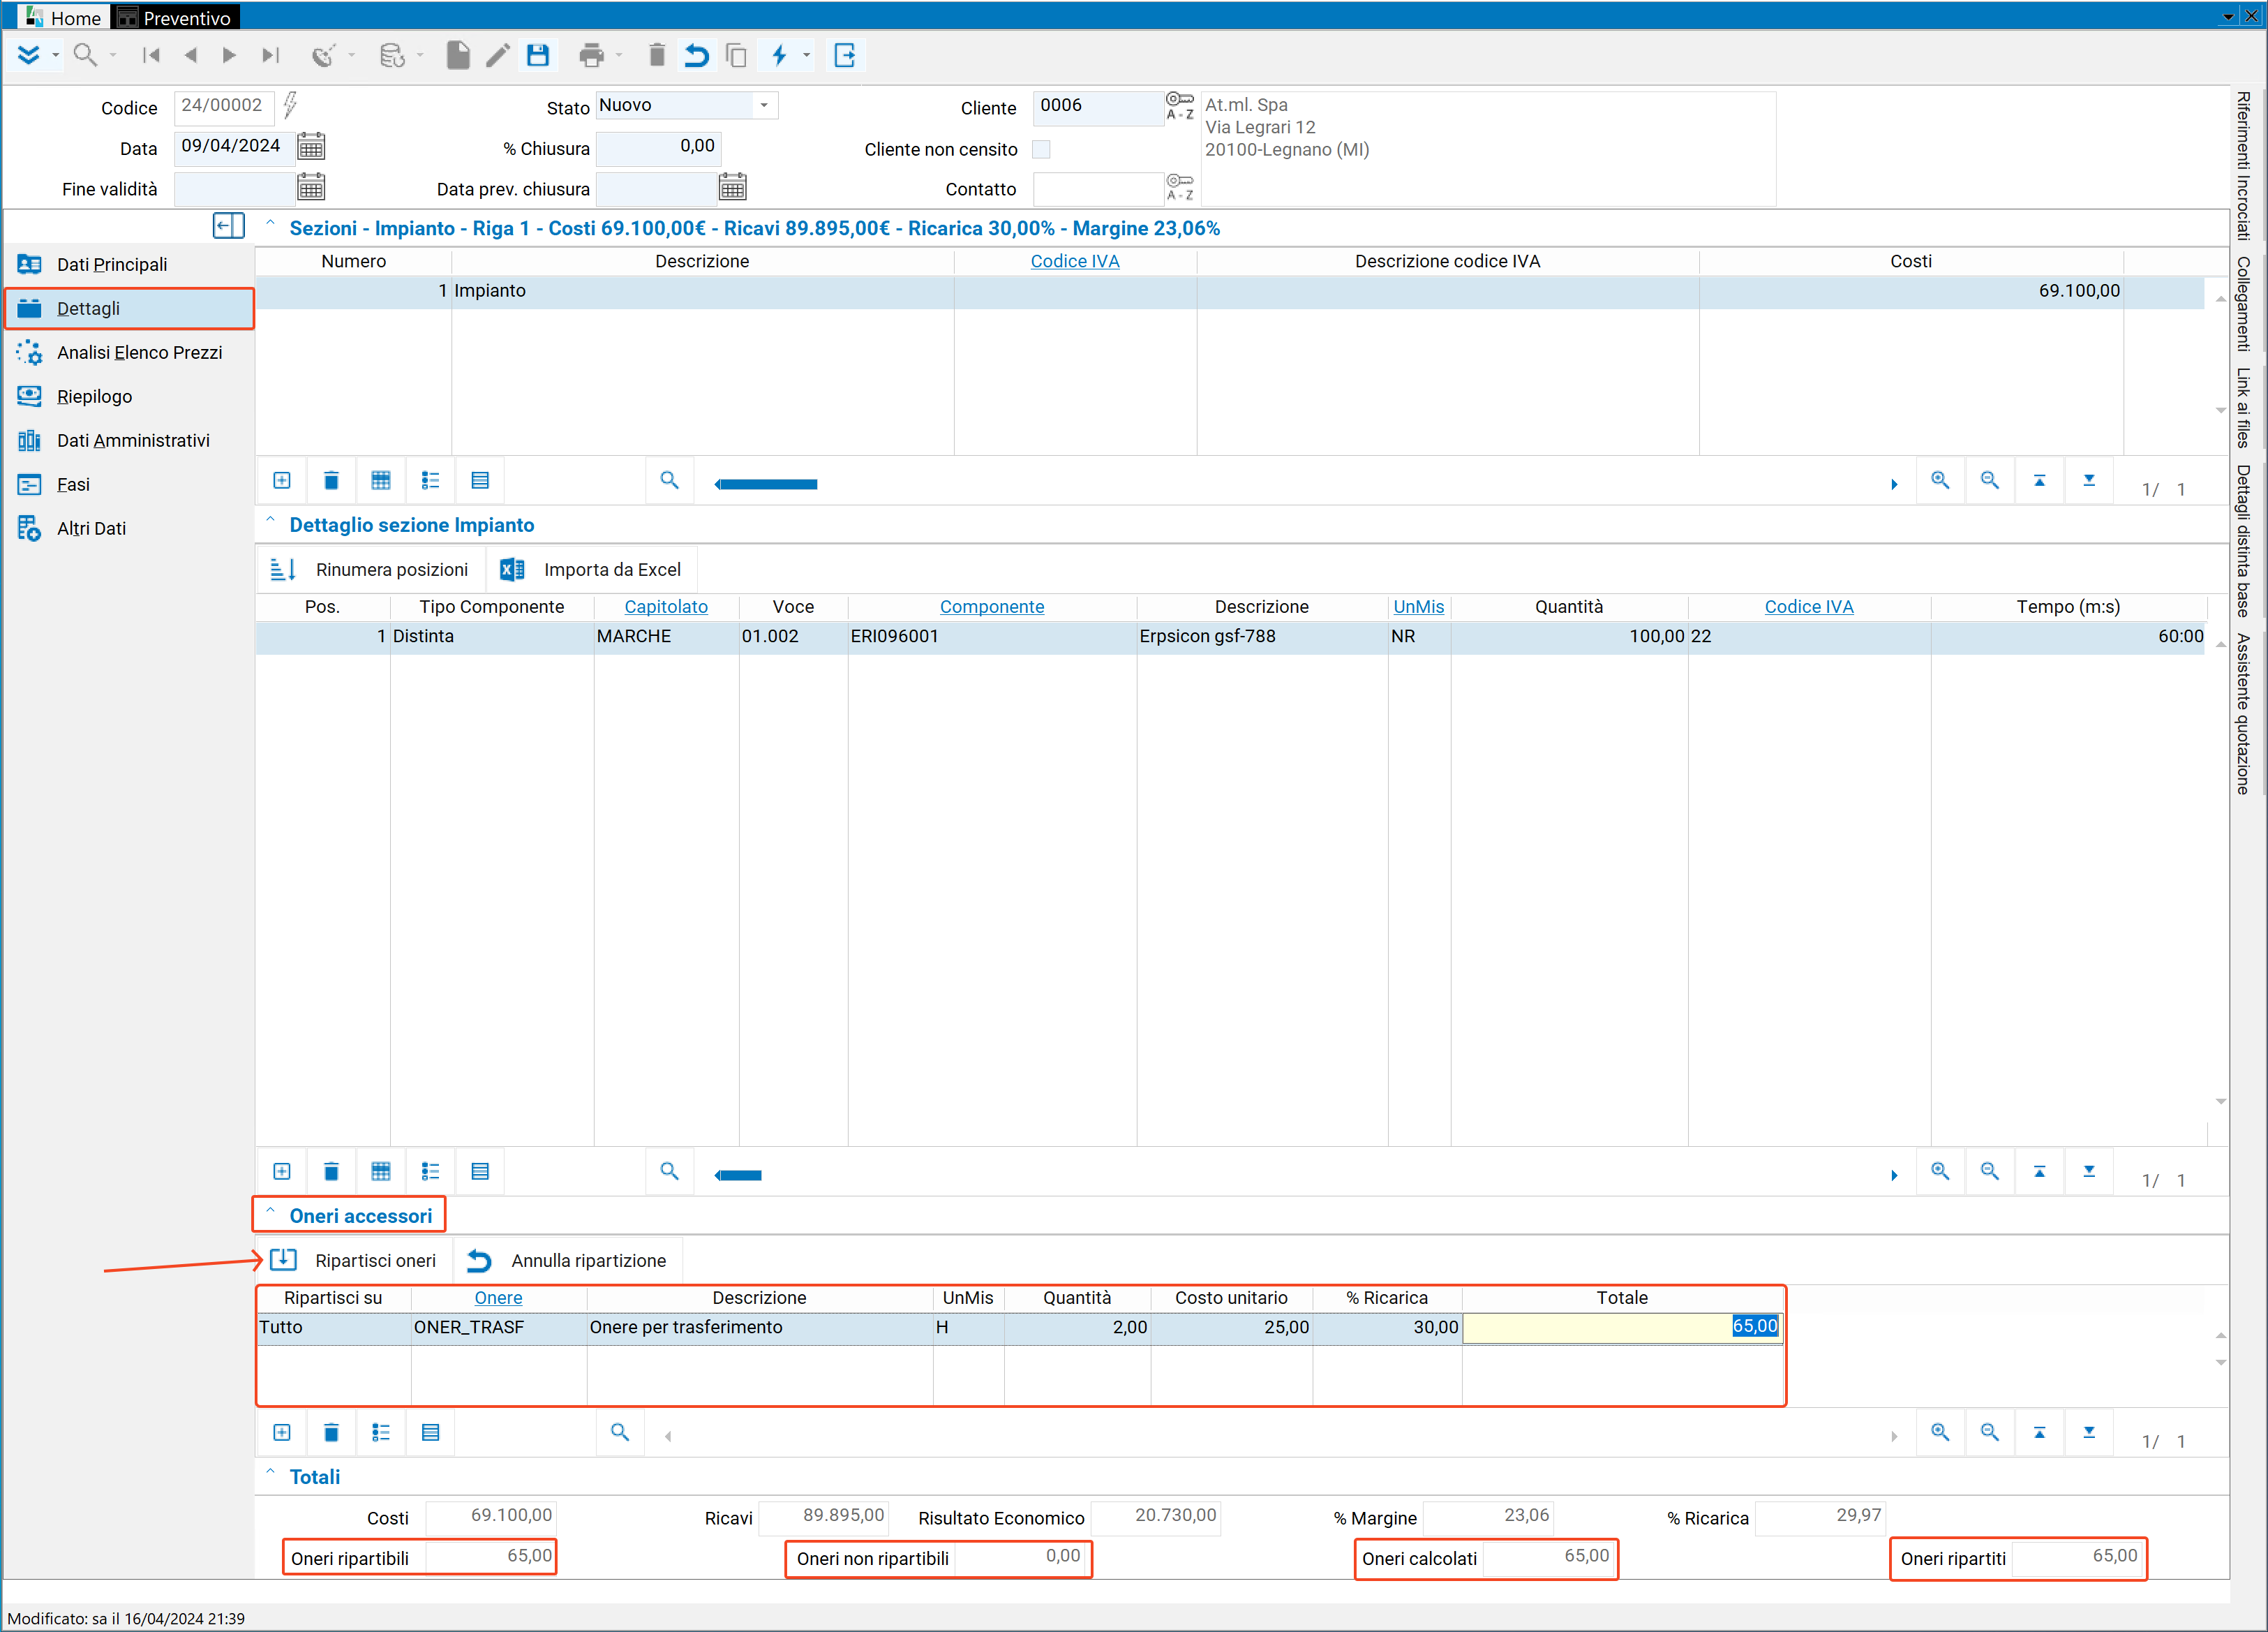Open the Stato dropdown
The width and height of the screenshot is (2268, 1632).
[x=764, y=105]
